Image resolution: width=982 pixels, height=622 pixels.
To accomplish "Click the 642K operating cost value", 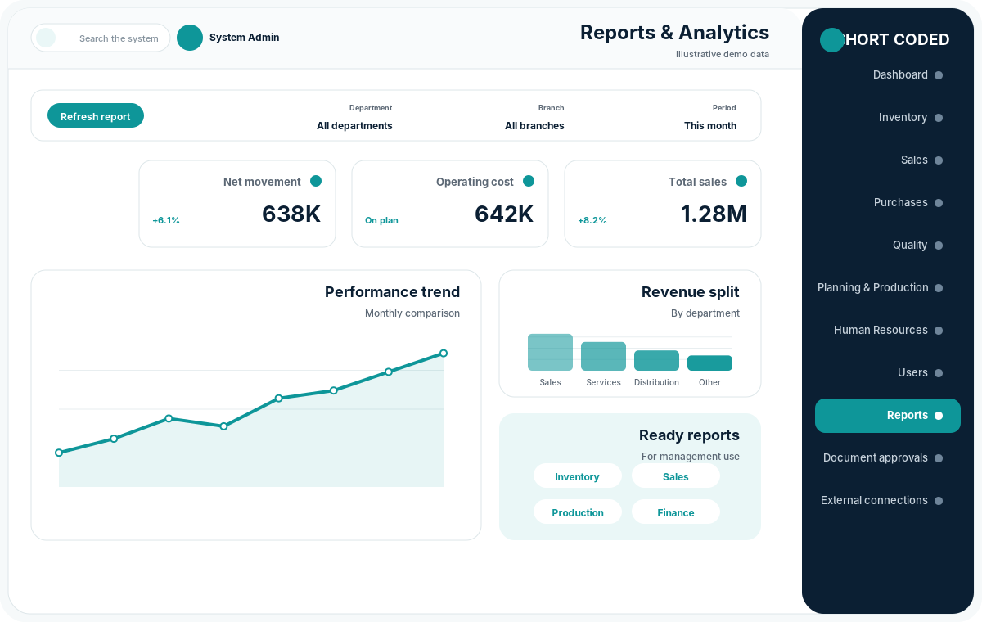I will pos(504,214).
